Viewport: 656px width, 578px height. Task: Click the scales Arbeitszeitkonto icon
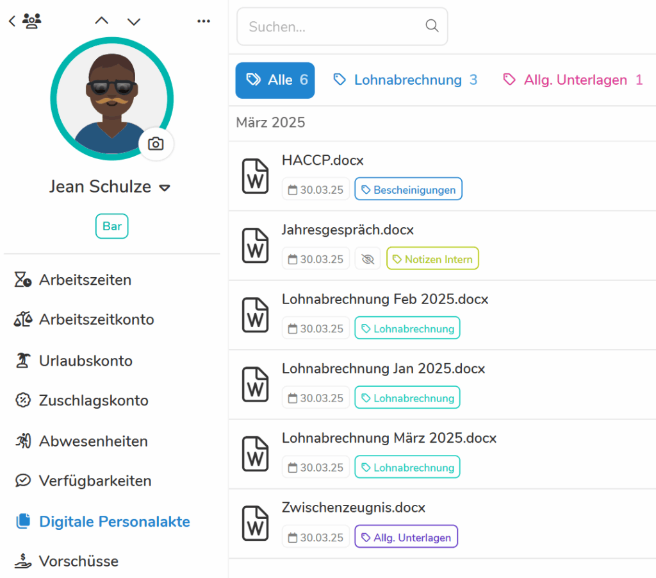click(23, 319)
